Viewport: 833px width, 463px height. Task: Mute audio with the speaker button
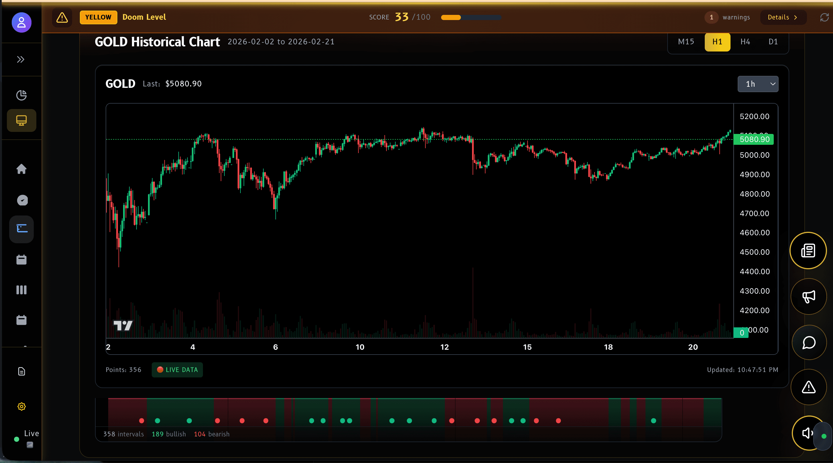pyautogui.click(x=807, y=433)
